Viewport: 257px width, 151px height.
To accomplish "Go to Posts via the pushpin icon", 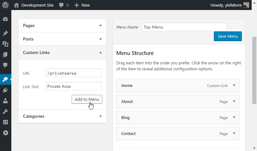I will tap(5, 33).
